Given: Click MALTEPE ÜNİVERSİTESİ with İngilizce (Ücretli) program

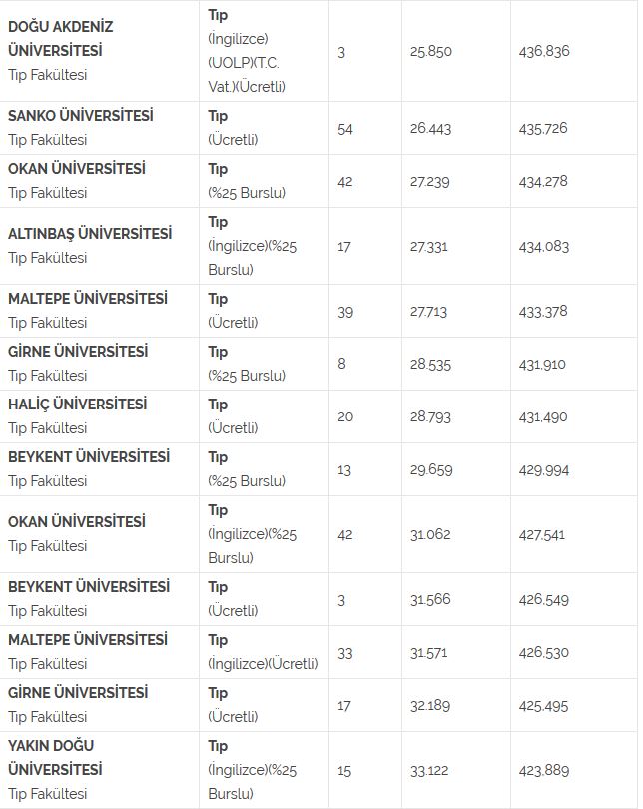Looking at the screenshot, I should tap(88, 639).
